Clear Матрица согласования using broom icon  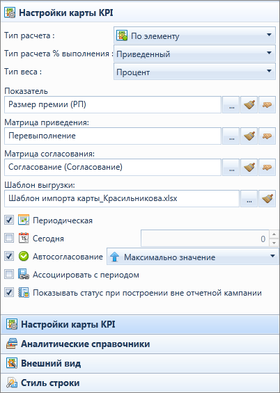249,167
